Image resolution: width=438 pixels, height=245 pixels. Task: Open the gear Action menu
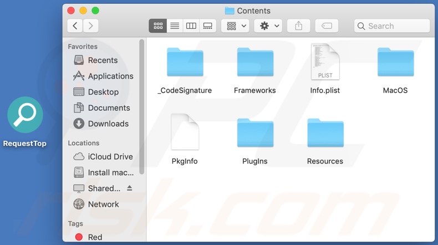click(268, 26)
